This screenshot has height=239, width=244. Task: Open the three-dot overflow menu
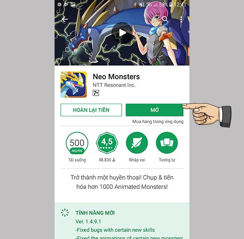pos(181,19)
